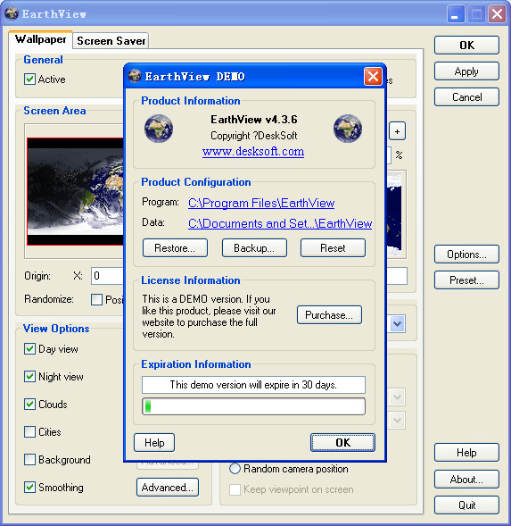Close the EarthView DEMO dialog
The height and width of the screenshot is (526, 511).
tap(373, 77)
